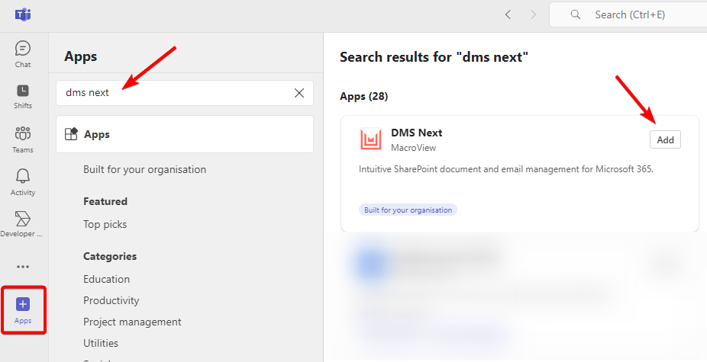
Task: Select the Apps tab in left panel
Action: [x=185, y=134]
